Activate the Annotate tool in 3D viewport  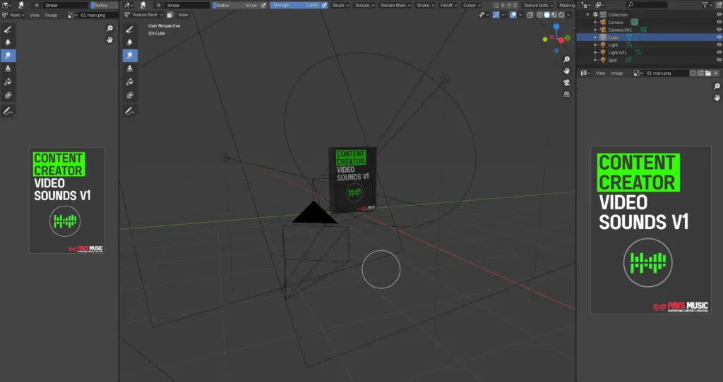click(130, 111)
